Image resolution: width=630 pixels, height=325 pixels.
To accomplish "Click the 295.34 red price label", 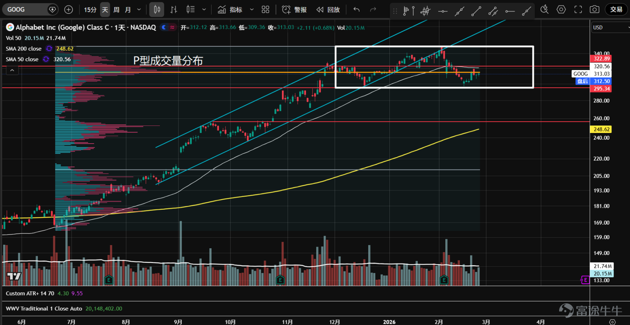I will (601, 89).
